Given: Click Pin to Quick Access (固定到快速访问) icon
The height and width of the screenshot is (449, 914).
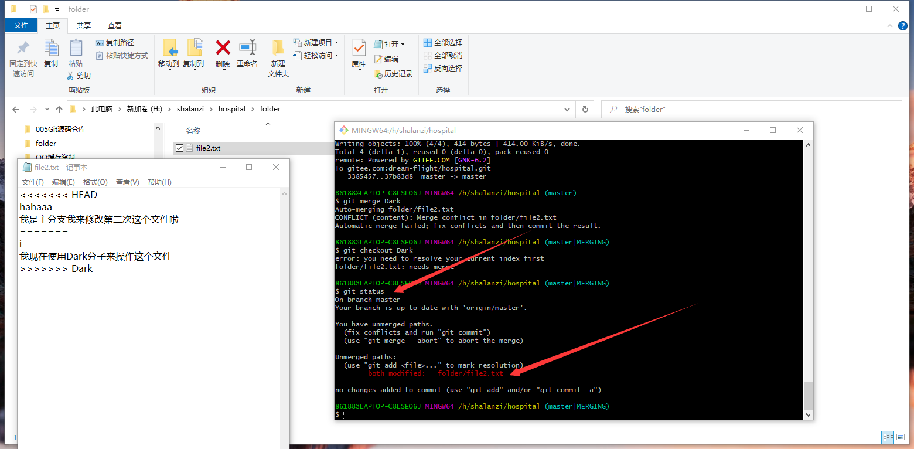Looking at the screenshot, I should (23, 48).
